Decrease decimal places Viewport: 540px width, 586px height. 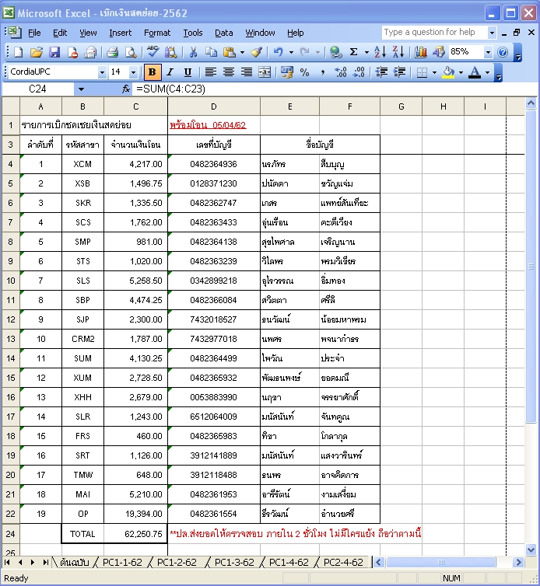(359, 72)
